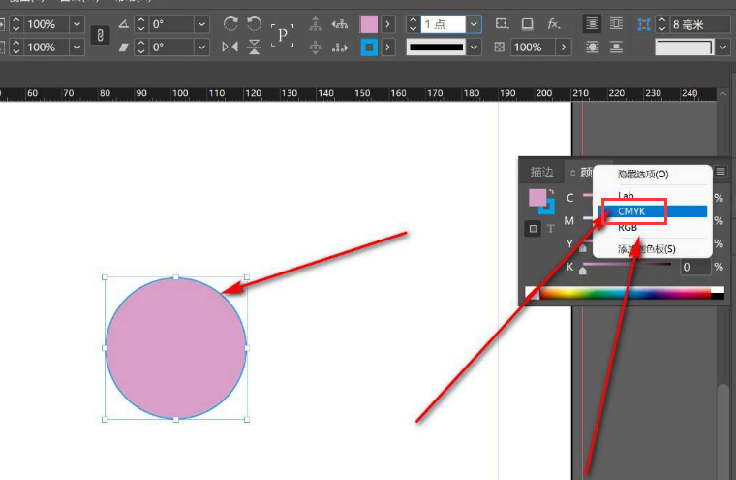The image size is (736, 480).
Task: Click the fx effects icon
Action: (554, 23)
